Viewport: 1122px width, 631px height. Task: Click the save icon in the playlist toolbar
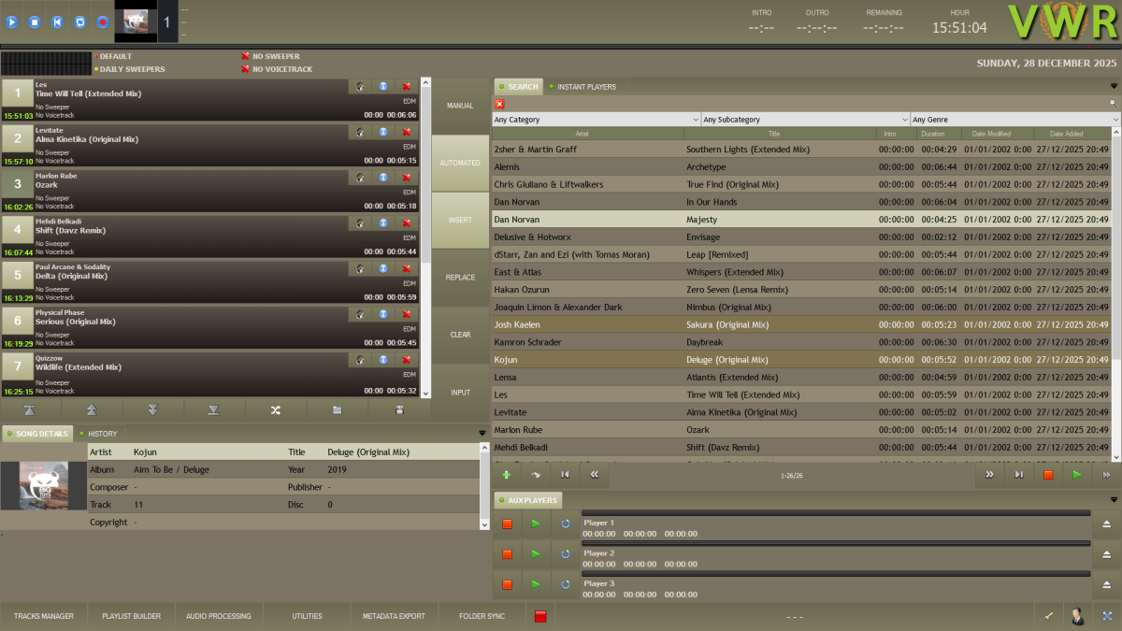tap(398, 410)
